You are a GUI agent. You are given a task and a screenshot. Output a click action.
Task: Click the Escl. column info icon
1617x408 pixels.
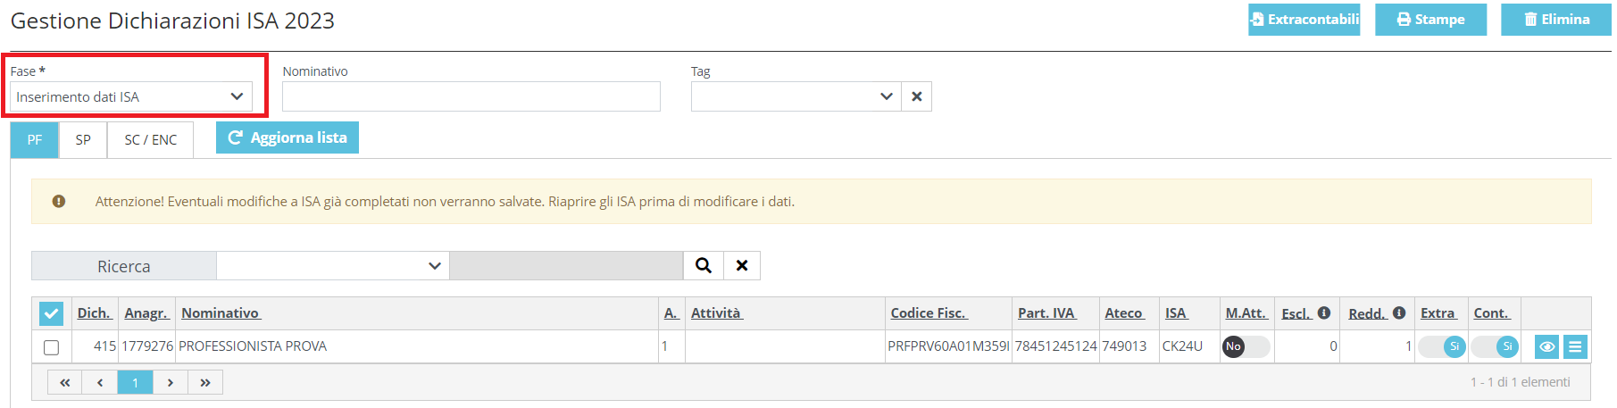click(1324, 312)
